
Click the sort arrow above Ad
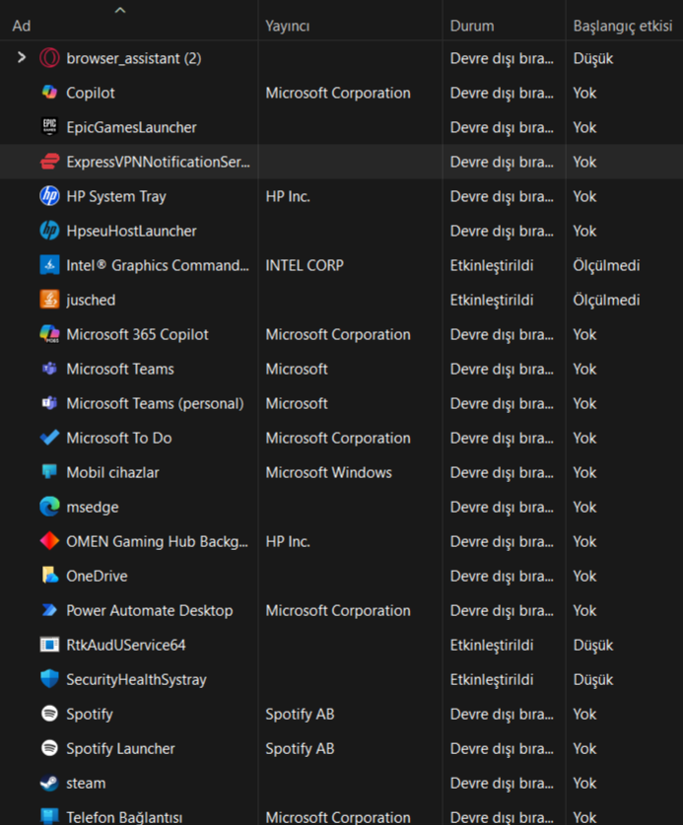pyautogui.click(x=120, y=10)
